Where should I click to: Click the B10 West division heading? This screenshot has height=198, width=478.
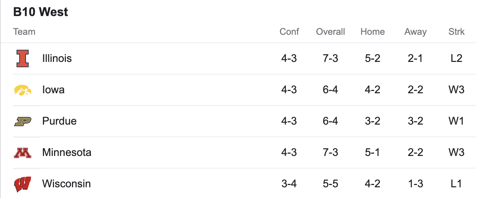41,12
